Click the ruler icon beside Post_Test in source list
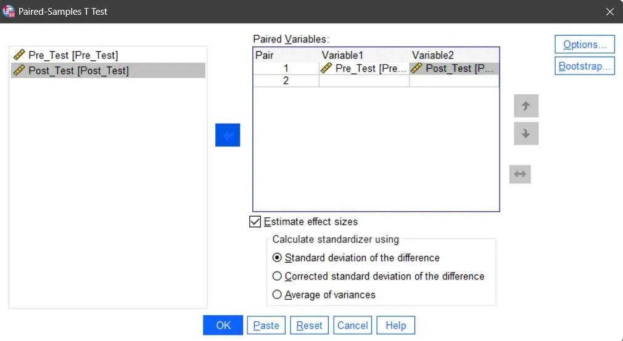Screen dimensions: 623x341 pos(19,71)
